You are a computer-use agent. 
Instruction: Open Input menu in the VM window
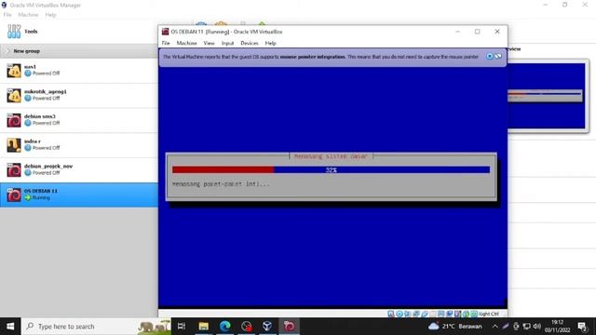(x=227, y=44)
